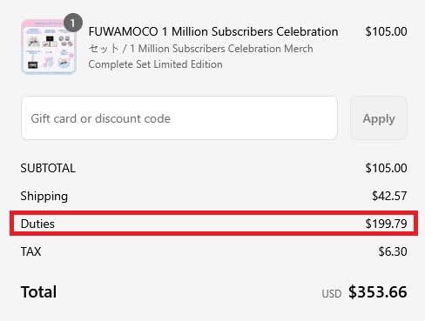Click the red highlighted Duties row
This screenshot has width=425, height=321.
213,224
